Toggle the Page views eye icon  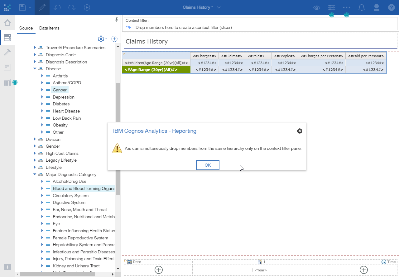pyautogui.click(x=317, y=7)
